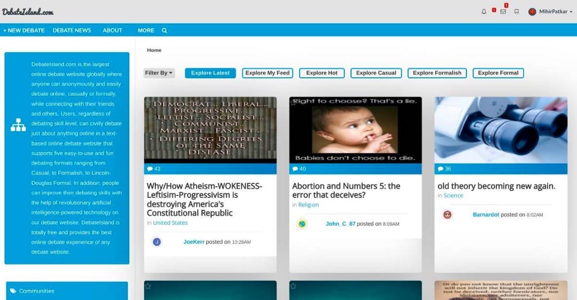Toggle star on baby image debate card
The height and width of the screenshot is (300, 577).
pos(293,102)
